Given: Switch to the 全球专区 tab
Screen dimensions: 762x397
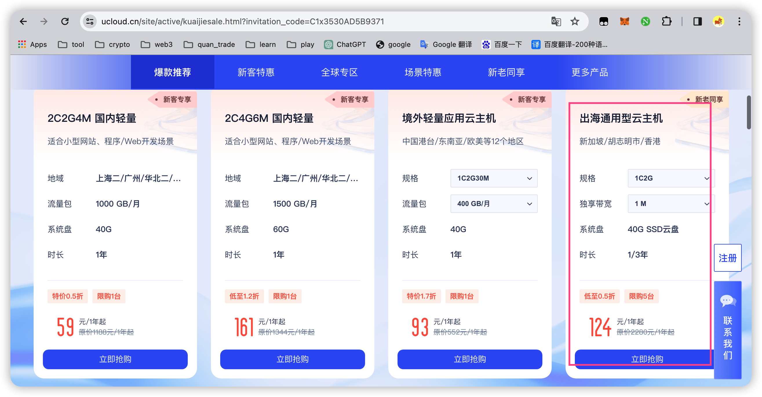Looking at the screenshot, I should 339,72.
